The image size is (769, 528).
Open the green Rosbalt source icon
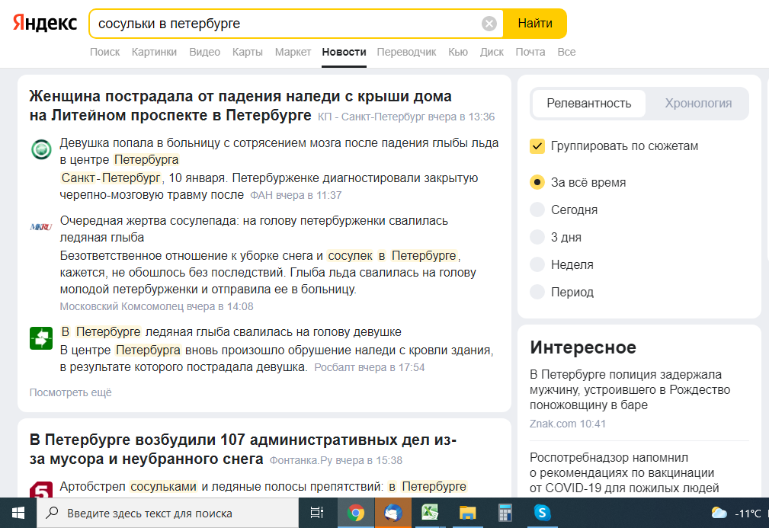(x=41, y=338)
